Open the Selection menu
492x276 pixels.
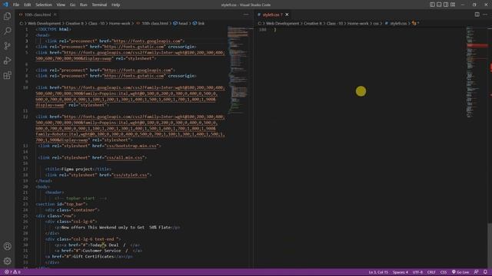coord(44,5)
